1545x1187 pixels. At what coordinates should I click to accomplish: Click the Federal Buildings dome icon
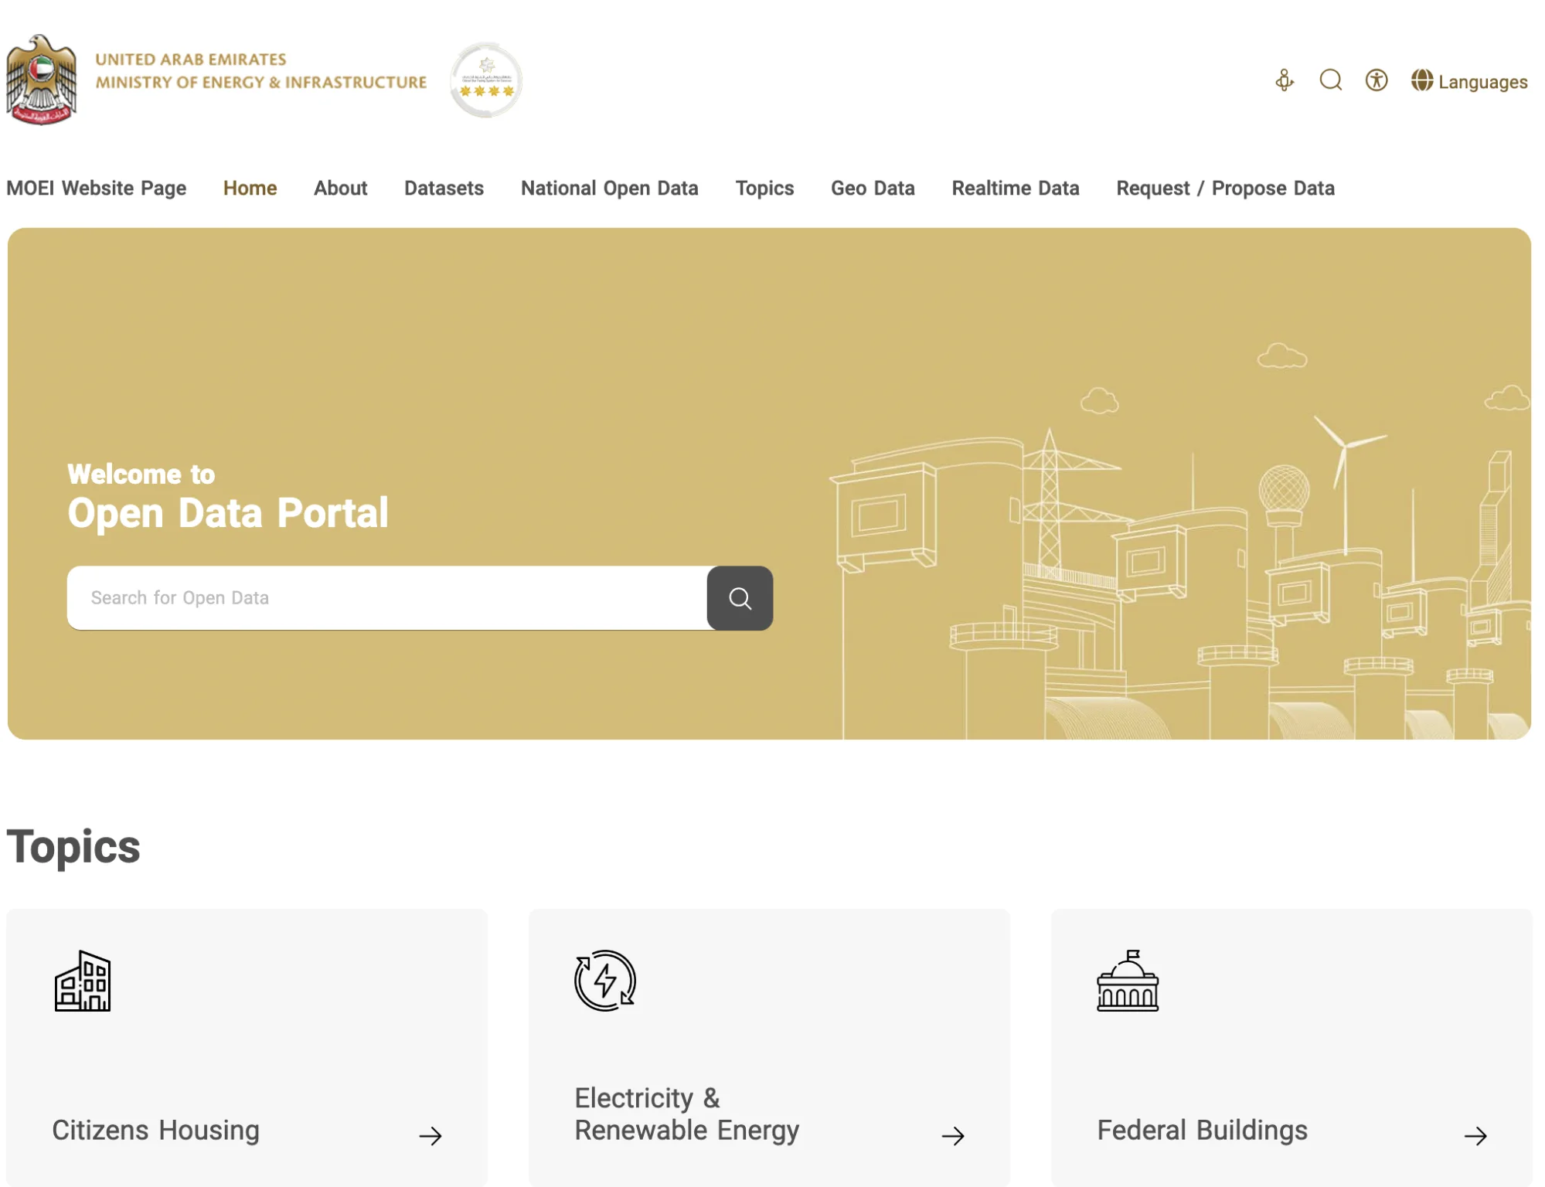[x=1128, y=981]
